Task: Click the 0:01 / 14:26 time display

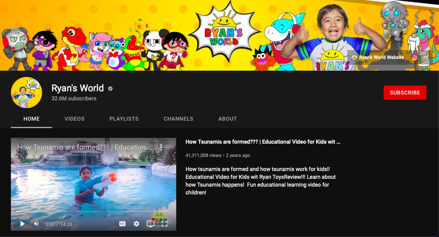Action: (x=59, y=224)
